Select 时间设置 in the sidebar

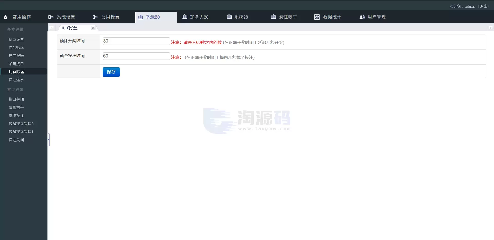click(17, 72)
